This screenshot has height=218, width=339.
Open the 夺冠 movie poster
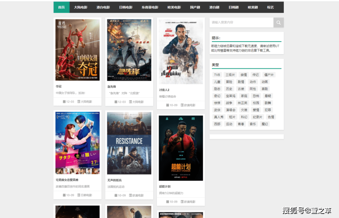(x=77, y=50)
